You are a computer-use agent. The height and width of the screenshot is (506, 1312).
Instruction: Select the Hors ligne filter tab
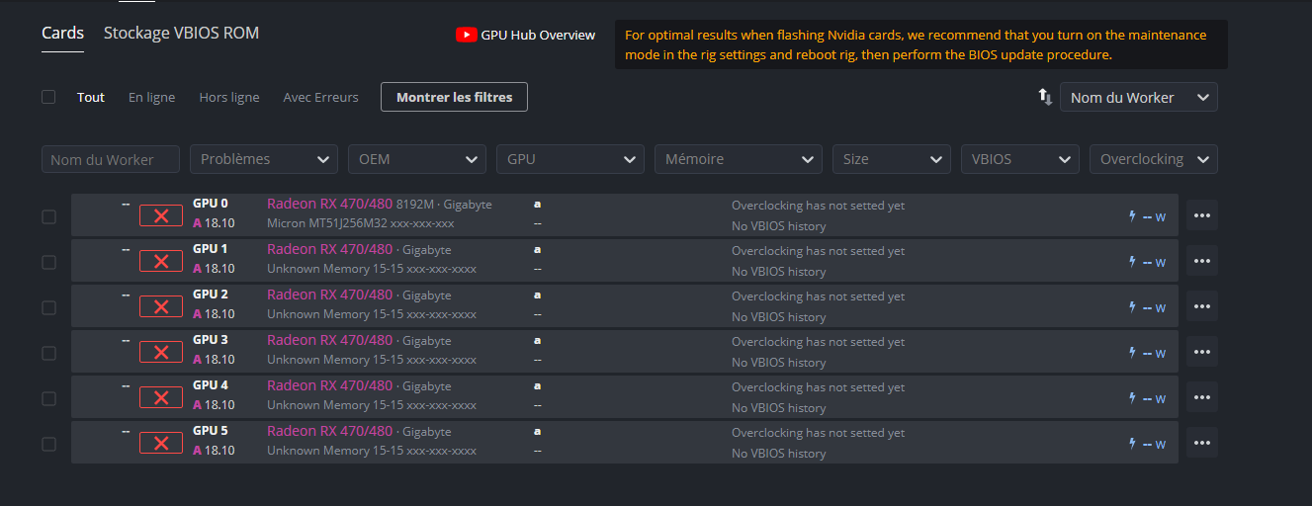pos(228,97)
